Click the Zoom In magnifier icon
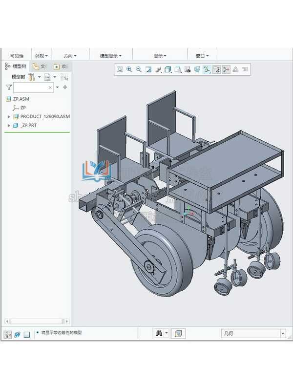This screenshot has width=293, height=391. (x=129, y=70)
